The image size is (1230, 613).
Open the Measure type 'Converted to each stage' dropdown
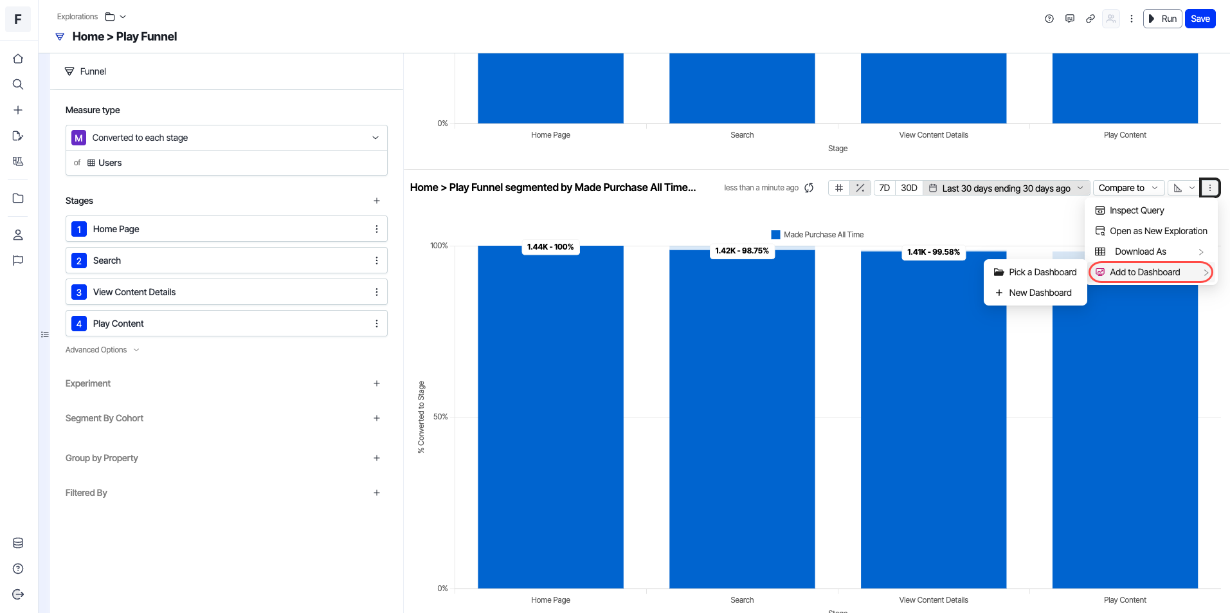coord(226,138)
